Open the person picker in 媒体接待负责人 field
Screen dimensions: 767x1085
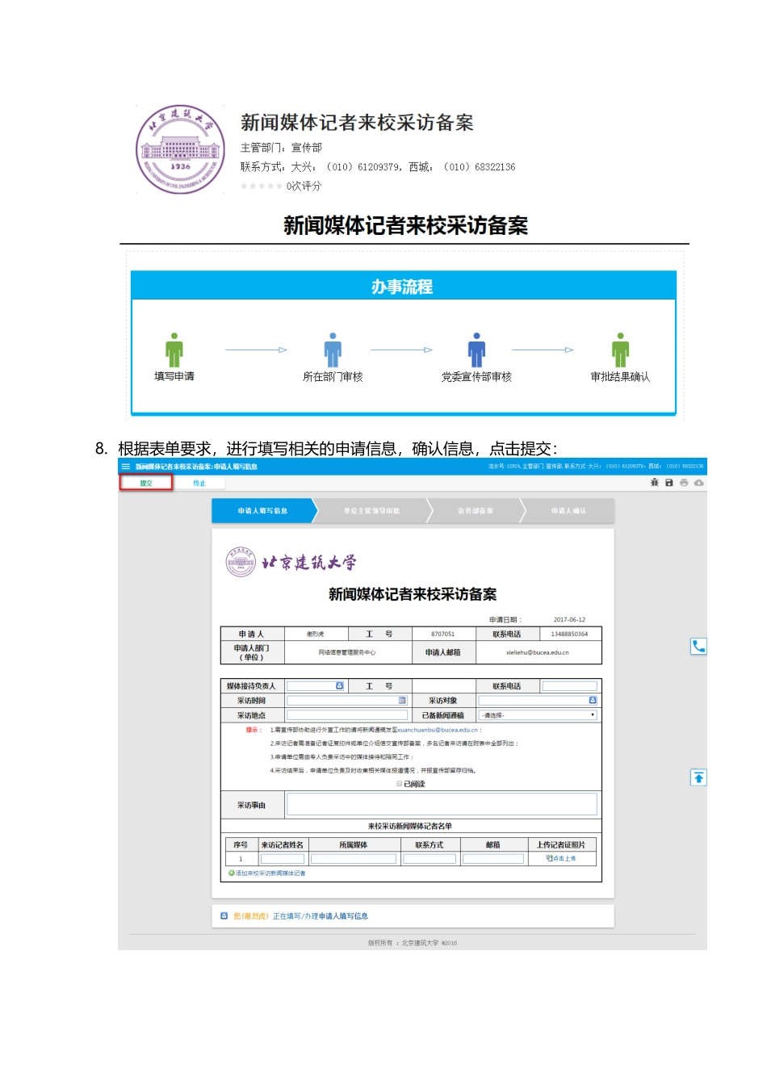coord(339,685)
